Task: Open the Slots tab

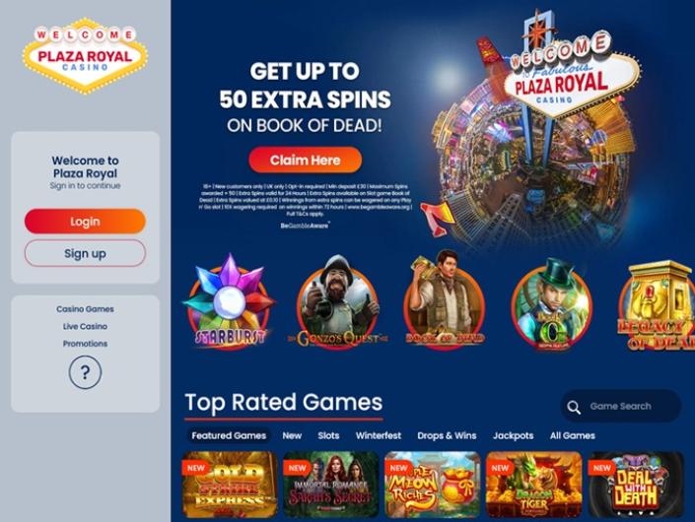Action: click(x=328, y=435)
